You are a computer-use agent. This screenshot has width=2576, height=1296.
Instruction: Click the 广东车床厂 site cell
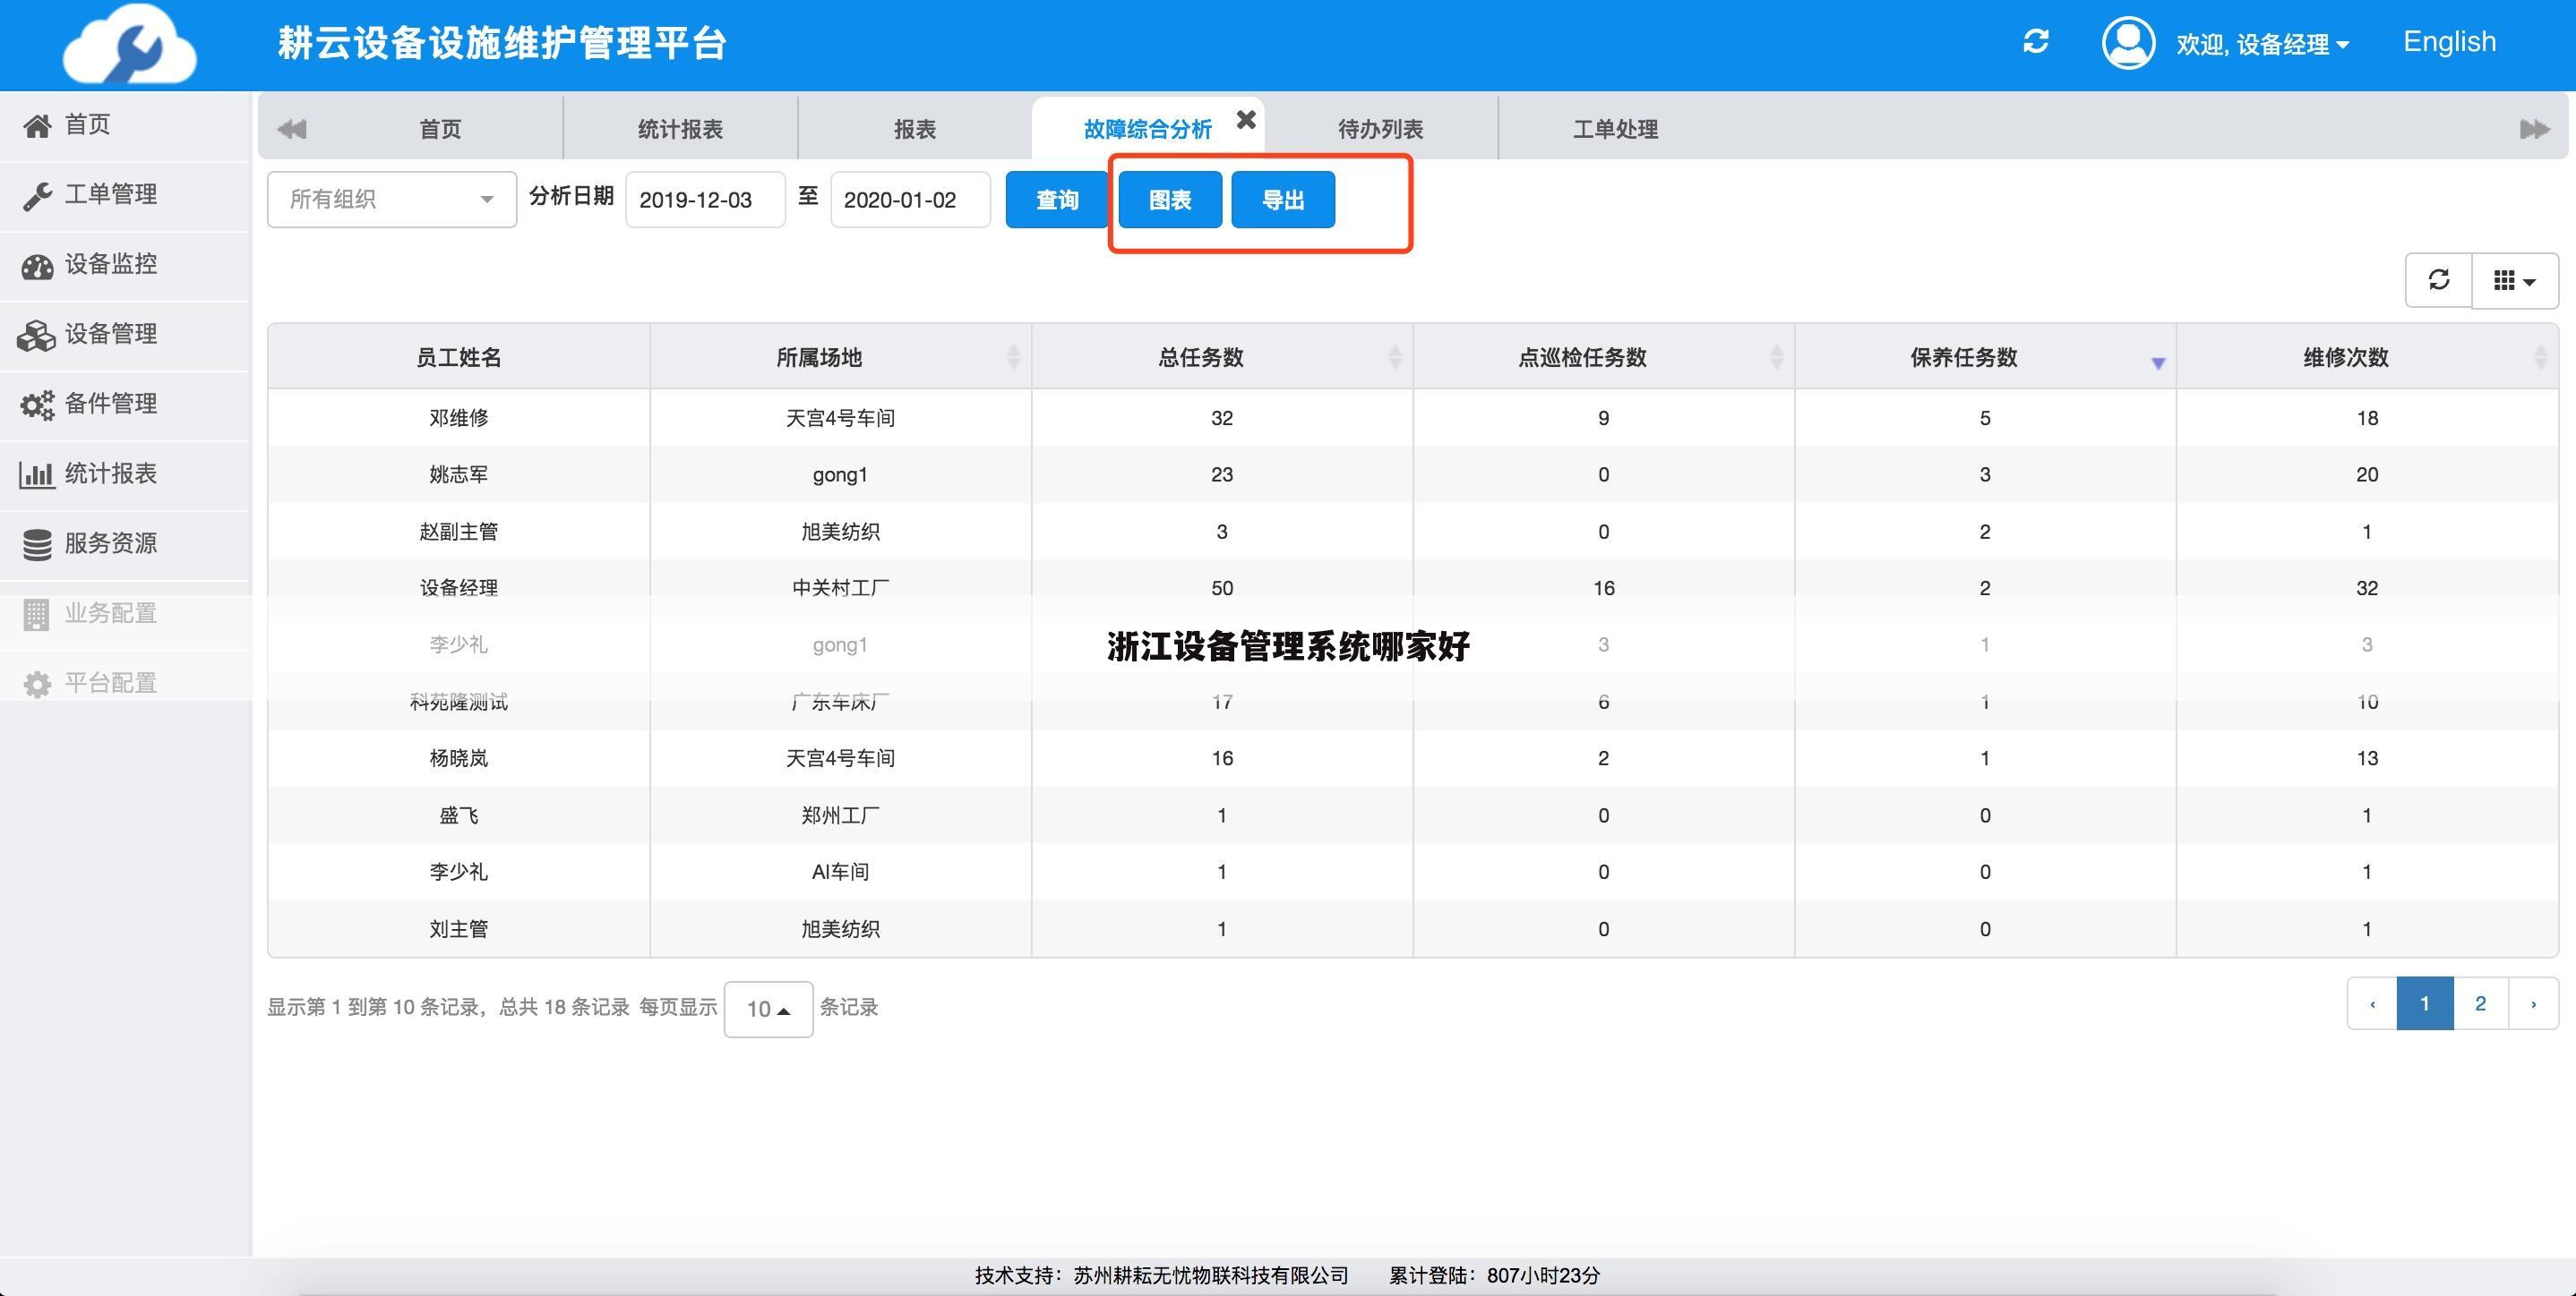(x=840, y=702)
